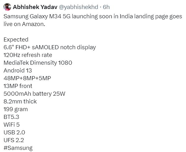Screen dimensions: 186x152
Task: Click the 13MP front line
Action: [x=18, y=86]
